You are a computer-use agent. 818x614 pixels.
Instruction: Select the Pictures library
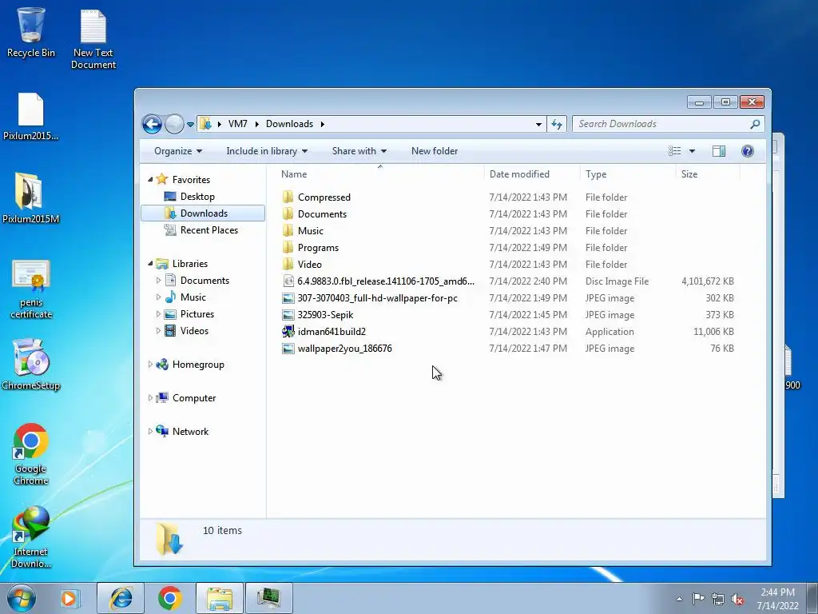(197, 313)
